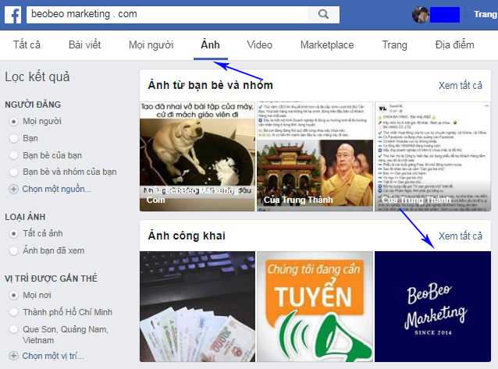Open the orange TUYỂN recruitment image
This screenshot has width=498, height=369.
(x=315, y=307)
